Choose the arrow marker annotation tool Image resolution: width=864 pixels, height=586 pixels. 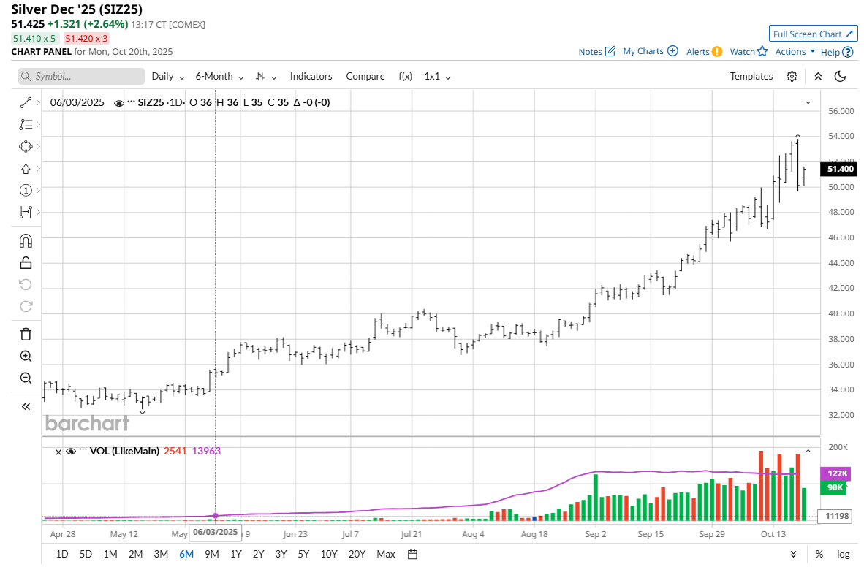point(26,169)
